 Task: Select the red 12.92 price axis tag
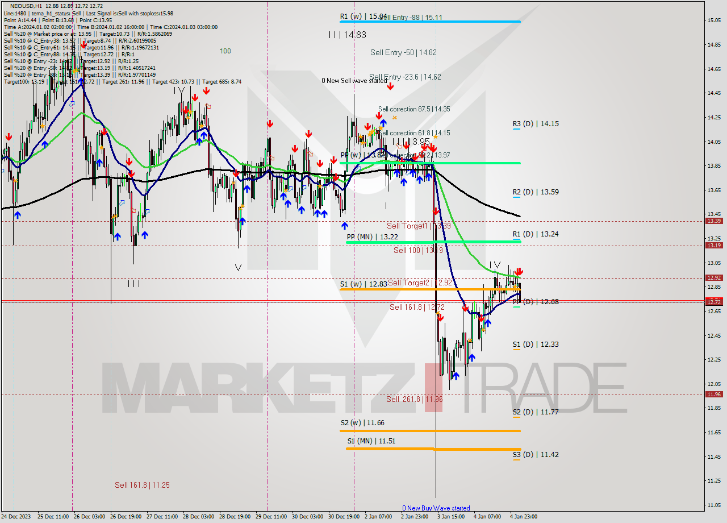tap(714, 277)
